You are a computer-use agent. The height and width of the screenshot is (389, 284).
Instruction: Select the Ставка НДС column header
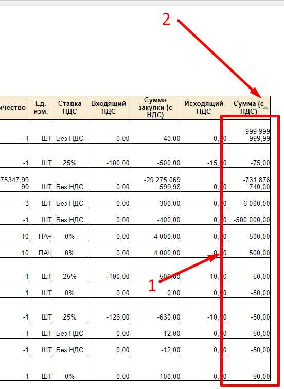coord(69,108)
